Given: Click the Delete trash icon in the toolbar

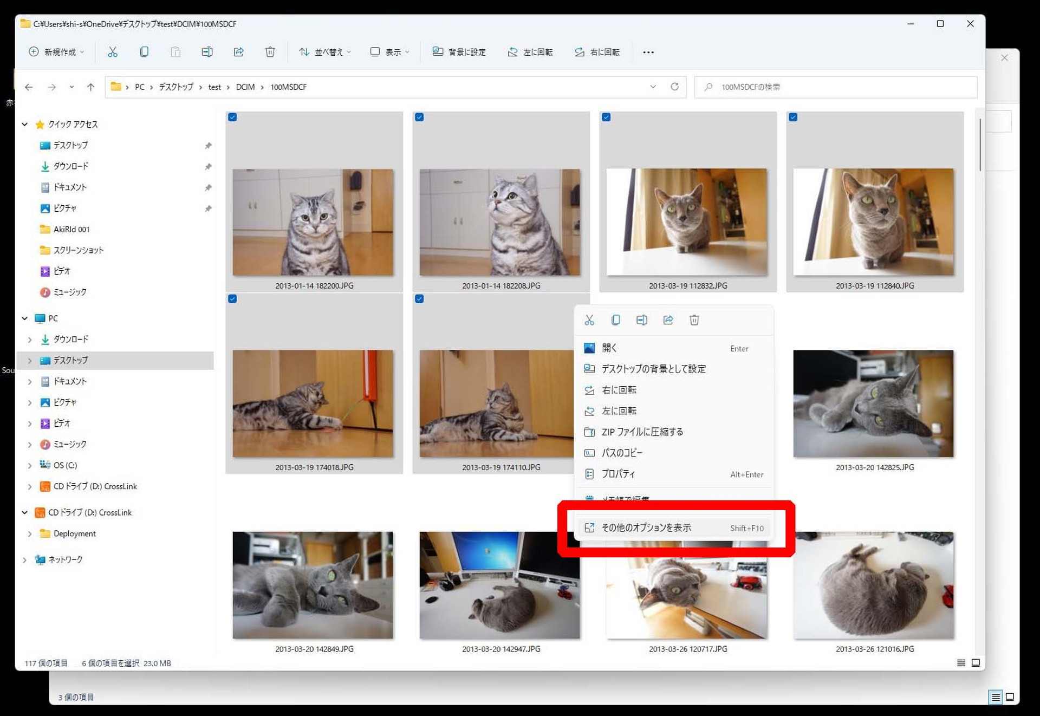Looking at the screenshot, I should point(270,51).
